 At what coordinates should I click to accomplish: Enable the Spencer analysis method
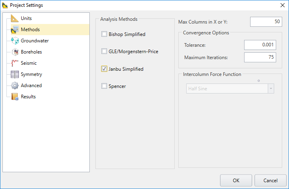(x=104, y=86)
